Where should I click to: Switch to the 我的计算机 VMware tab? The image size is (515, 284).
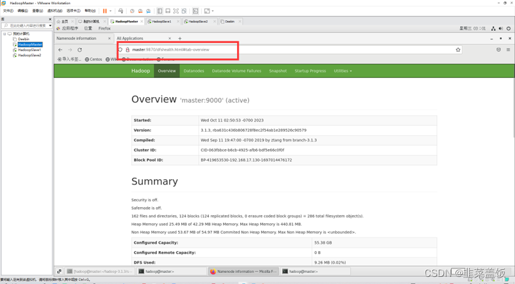[x=90, y=21]
